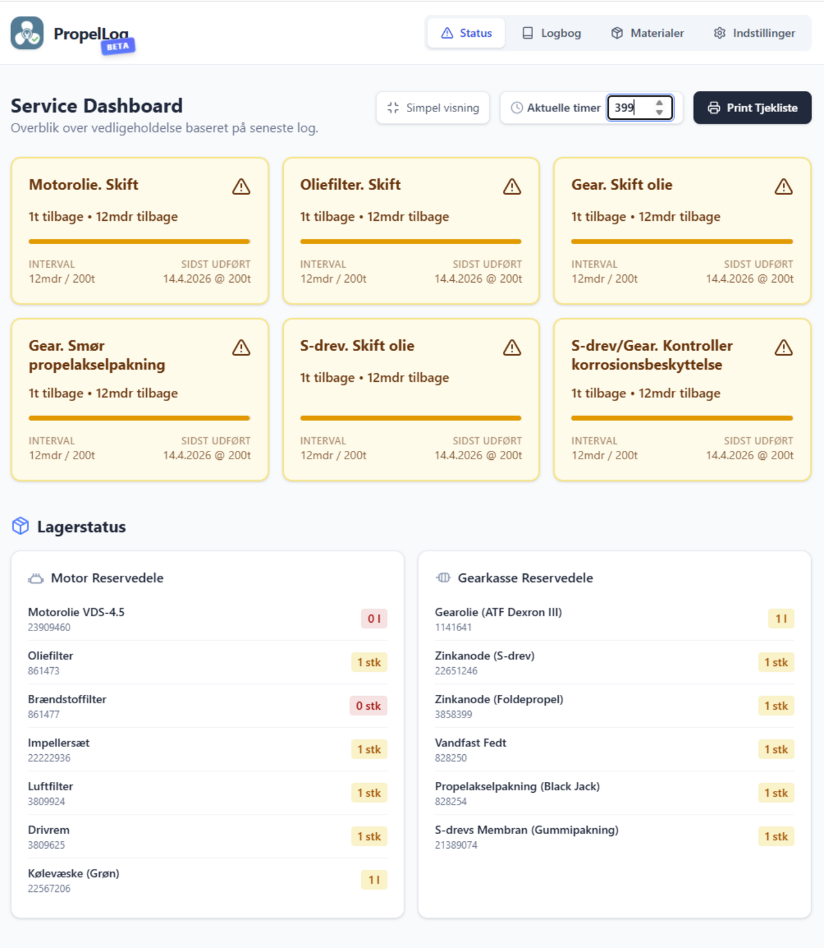Viewport: 824px width, 948px height.
Task: Click progress bar on Motorolie. Skift card
Action: (139, 242)
